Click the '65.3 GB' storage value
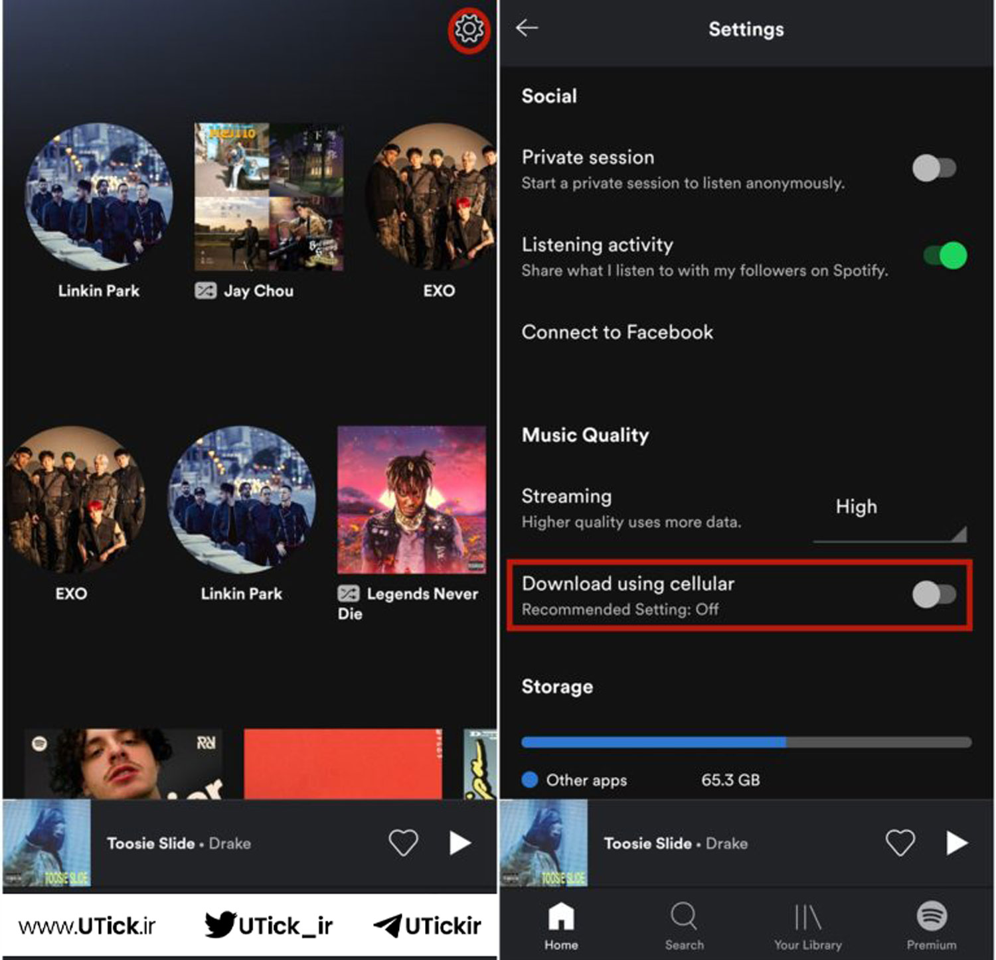The image size is (996, 960). click(x=730, y=780)
